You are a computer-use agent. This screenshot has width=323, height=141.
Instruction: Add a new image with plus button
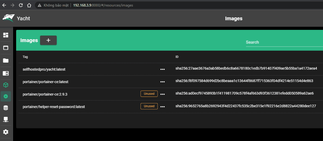48,40
